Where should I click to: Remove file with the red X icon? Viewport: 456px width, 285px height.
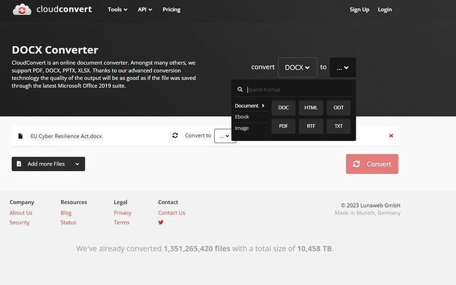tap(391, 135)
